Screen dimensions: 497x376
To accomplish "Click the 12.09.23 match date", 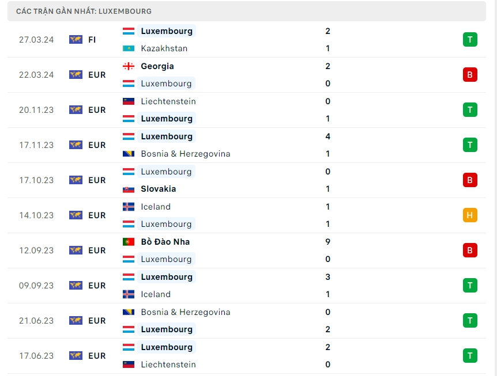I will 36,250.
